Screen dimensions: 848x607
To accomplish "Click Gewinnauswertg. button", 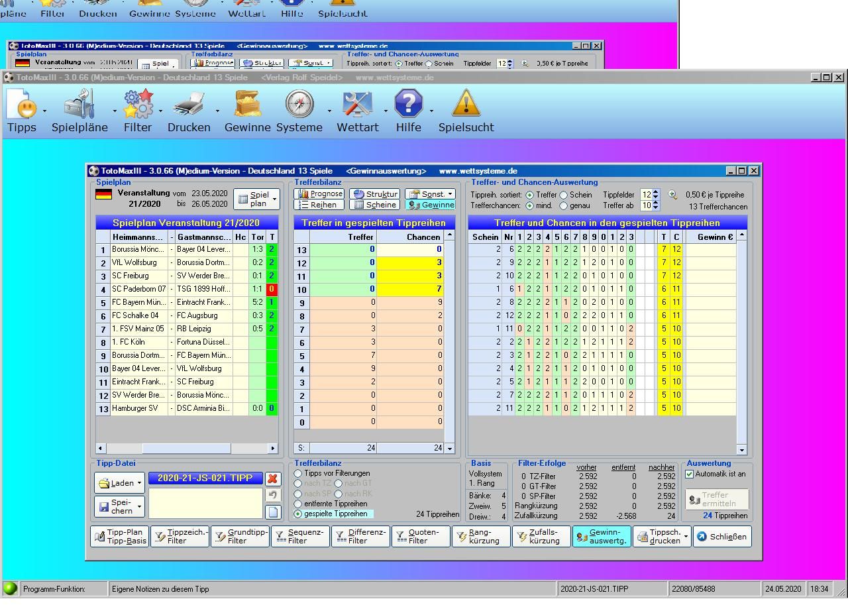I will (602, 537).
